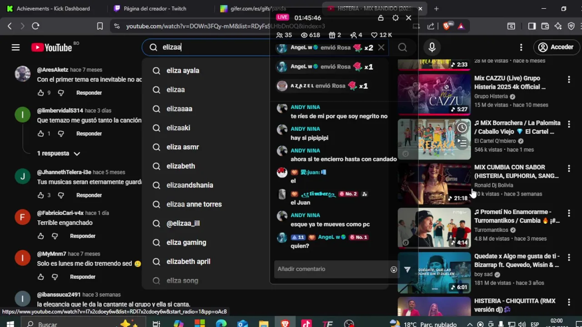Reply to @limbervidal5314's comment
Screen dimensions: 582x327
tap(89, 134)
